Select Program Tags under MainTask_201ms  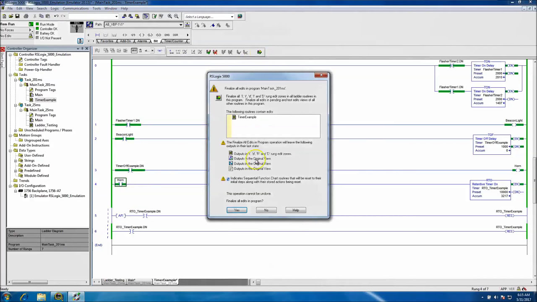pos(45,90)
